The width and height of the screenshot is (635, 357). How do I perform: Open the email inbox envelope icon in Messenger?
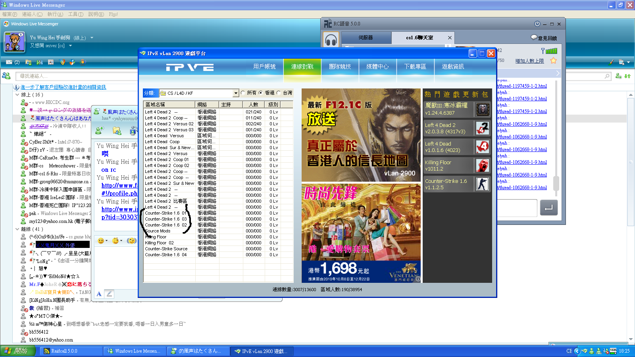click(9, 62)
